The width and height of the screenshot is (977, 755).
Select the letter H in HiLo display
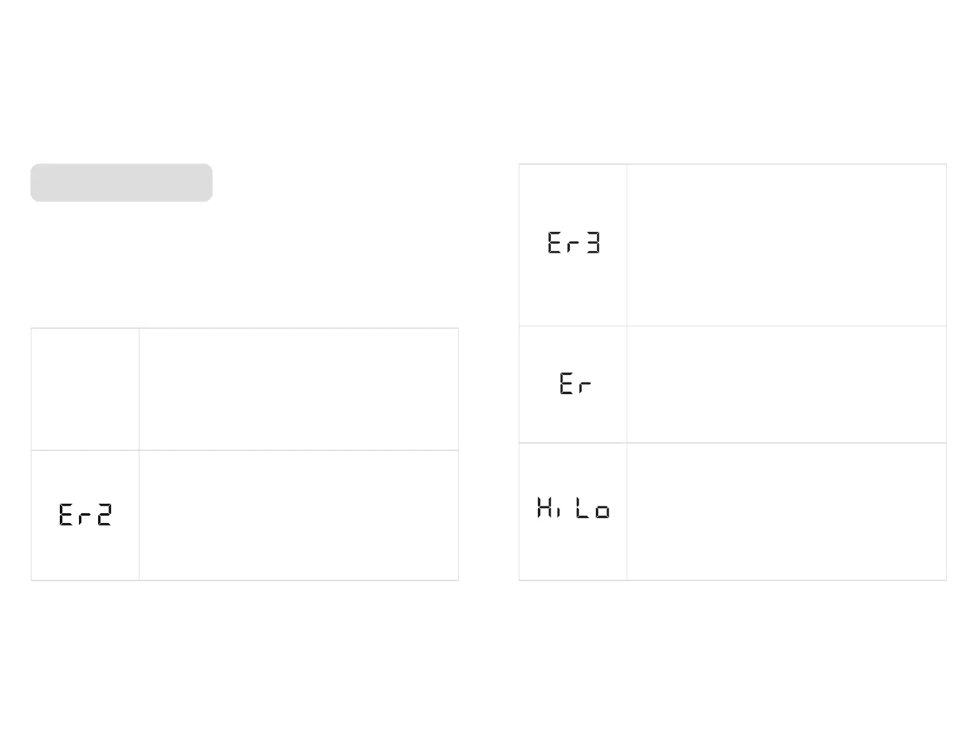point(543,507)
